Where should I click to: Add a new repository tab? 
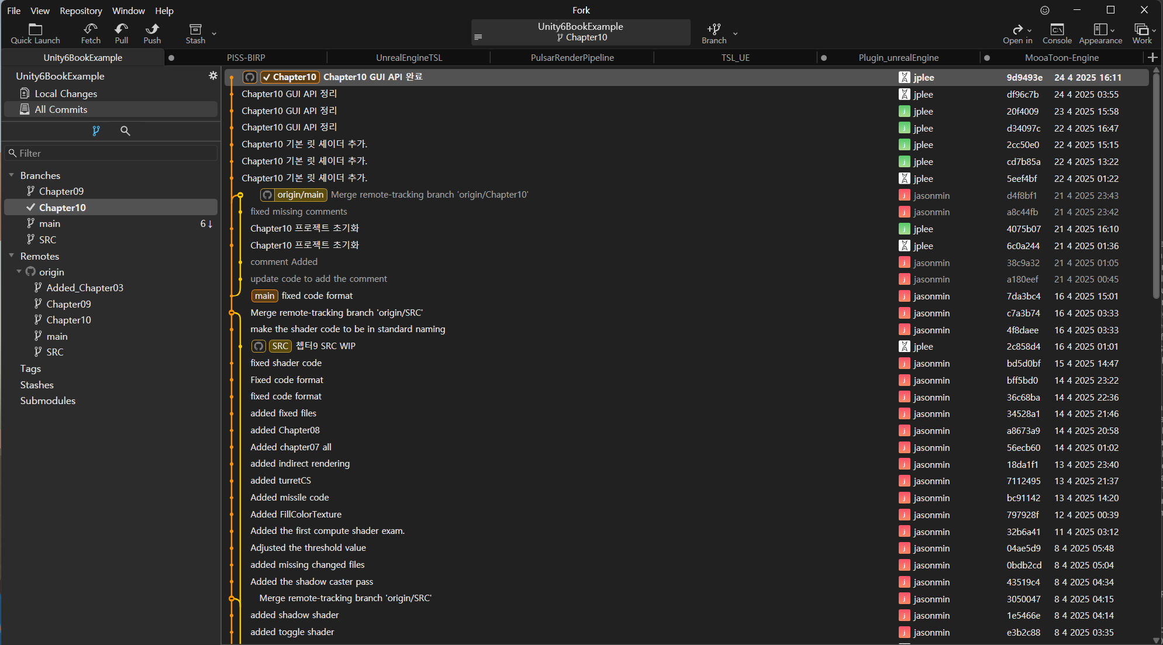1152,57
